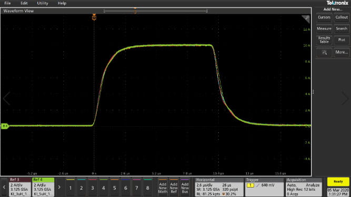Click the Add New Ref button
The width and height of the screenshot is (351, 197).
(174, 187)
